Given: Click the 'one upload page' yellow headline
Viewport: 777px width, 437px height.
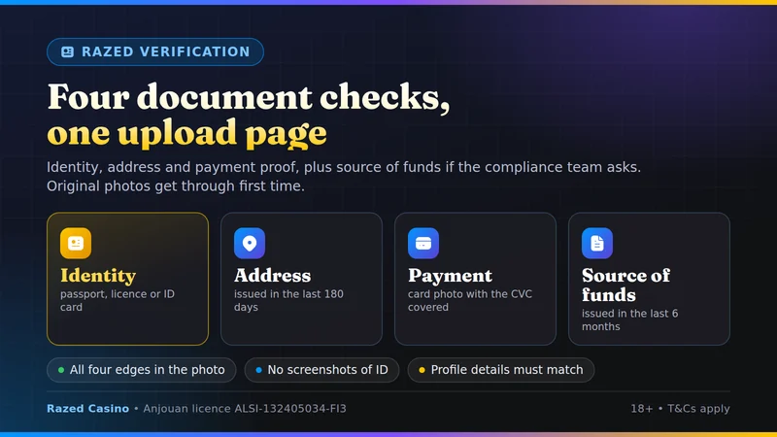Looking at the screenshot, I should pyautogui.click(x=186, y=133).
